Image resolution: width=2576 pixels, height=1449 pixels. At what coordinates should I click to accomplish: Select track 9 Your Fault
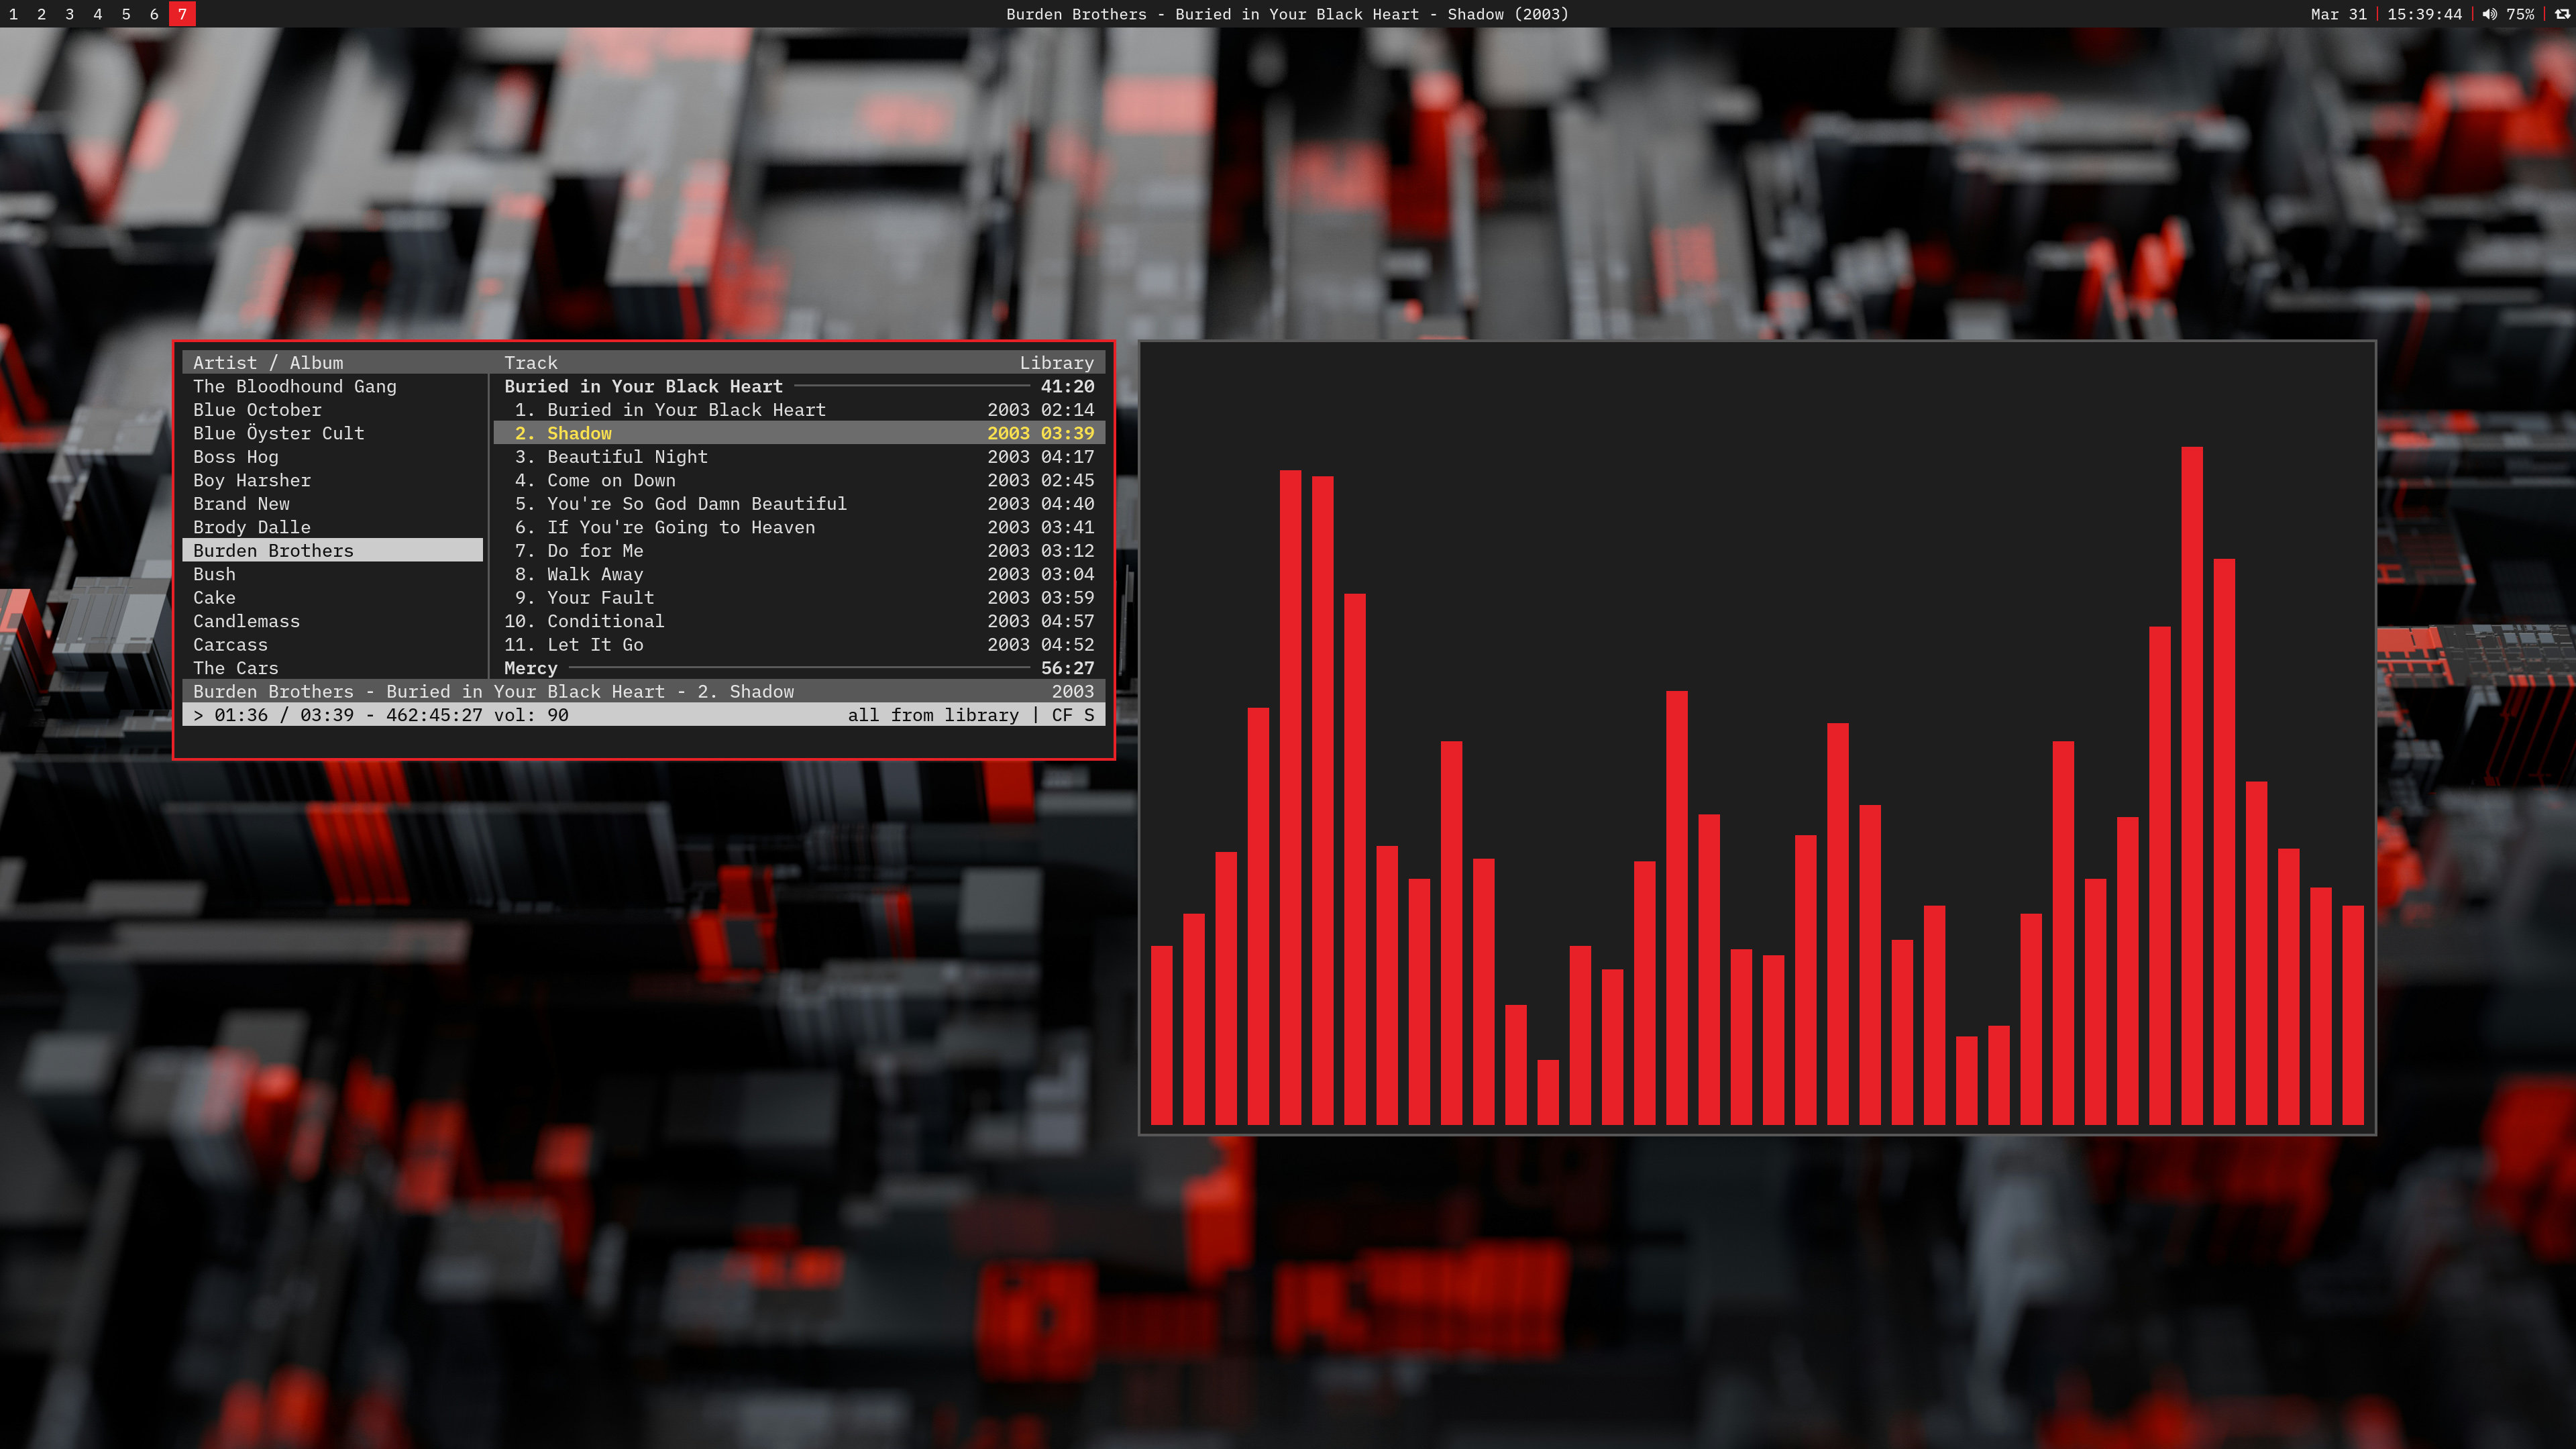tap(799, 598)
